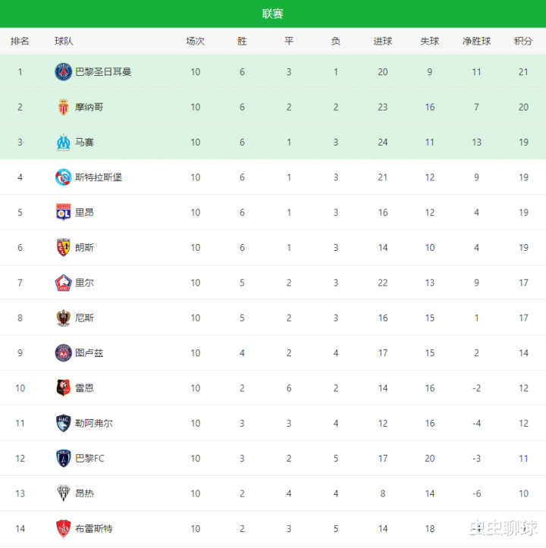Click the Strasbourg club crest icon

[64, 177]
